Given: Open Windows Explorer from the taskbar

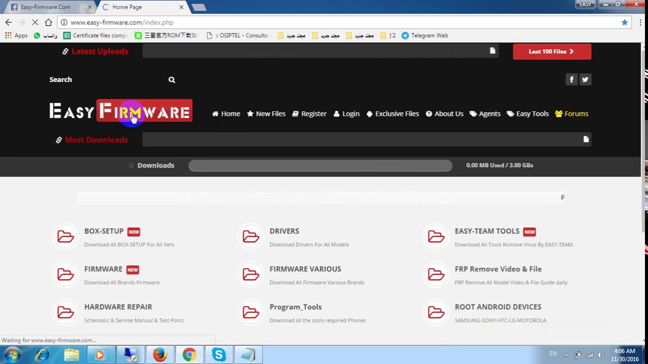Looking at the screenshot, I should 71,355.
